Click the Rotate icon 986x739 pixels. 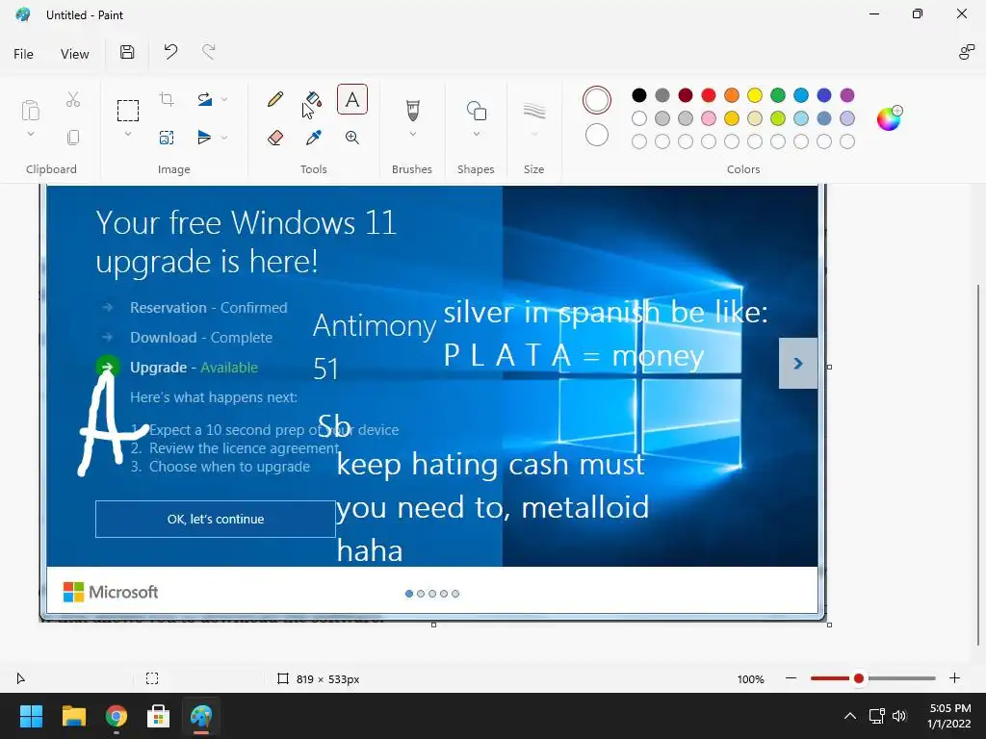pyautogui.click(x=204, y=99)
